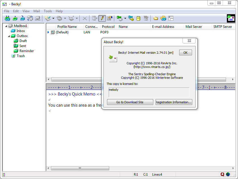
Task: Click the send and receive mail icon
Action: (x=7, y=18)
